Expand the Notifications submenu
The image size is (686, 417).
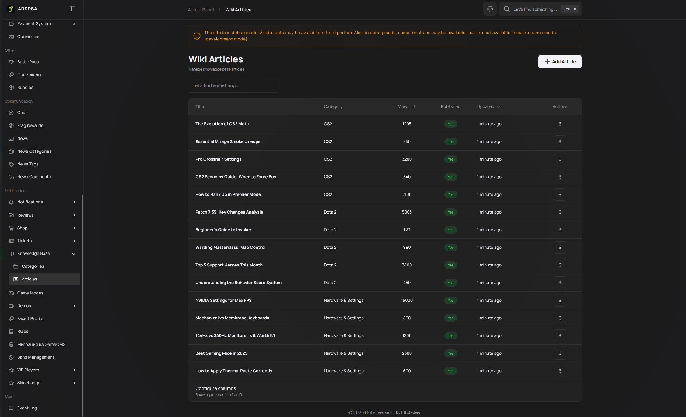tap(74, 202)
